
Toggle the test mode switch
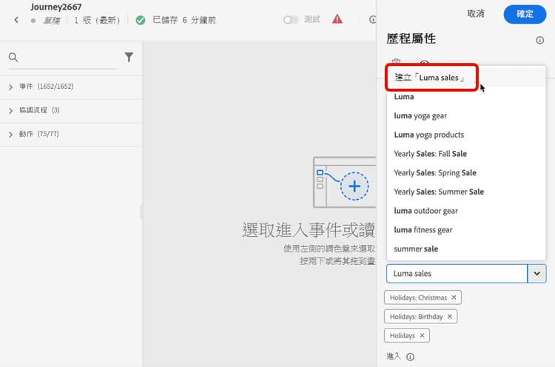291,20
